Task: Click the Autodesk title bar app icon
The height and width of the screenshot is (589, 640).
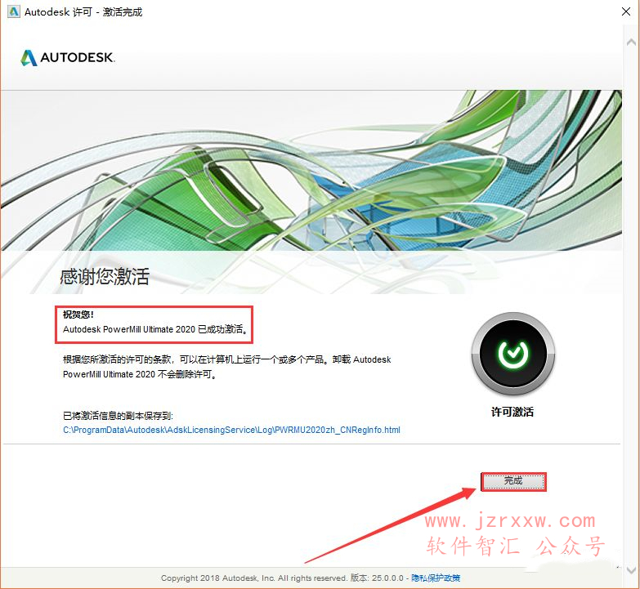Action: click(x=13, y=11)
